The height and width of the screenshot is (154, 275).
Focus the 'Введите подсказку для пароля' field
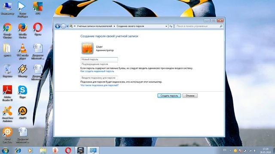[99, 78]
